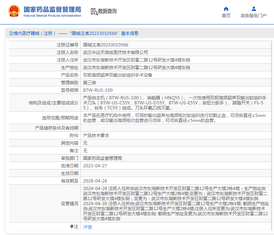This screenshot has width=274, height=235.
Task: Click the 生产地址 row label
Action: 70,68
